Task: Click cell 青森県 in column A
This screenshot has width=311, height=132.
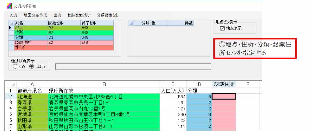Action: click(x=32, y=103)
